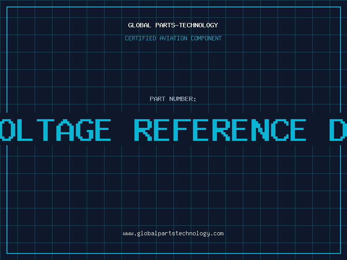Screen dimensions: 347x260
Task: Click the PART NUMBER: label
Action: click(173, 99)
